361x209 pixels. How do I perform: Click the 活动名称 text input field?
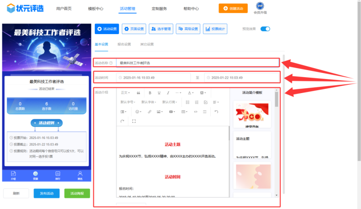(197, 62)
